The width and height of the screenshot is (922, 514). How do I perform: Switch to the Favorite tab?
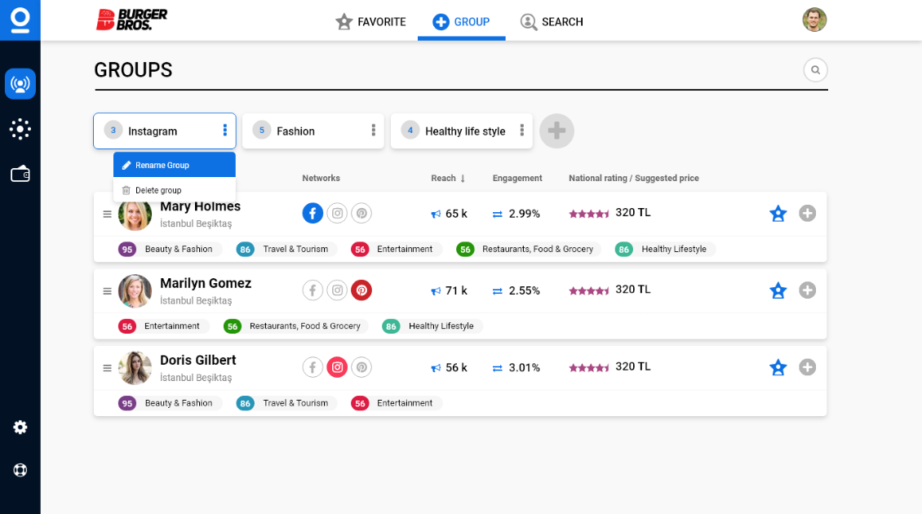[370, 22]
